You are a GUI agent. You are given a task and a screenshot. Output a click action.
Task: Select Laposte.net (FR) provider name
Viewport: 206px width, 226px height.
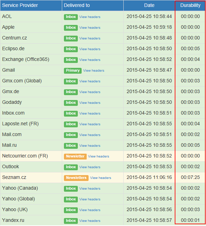tap(20, 124)
